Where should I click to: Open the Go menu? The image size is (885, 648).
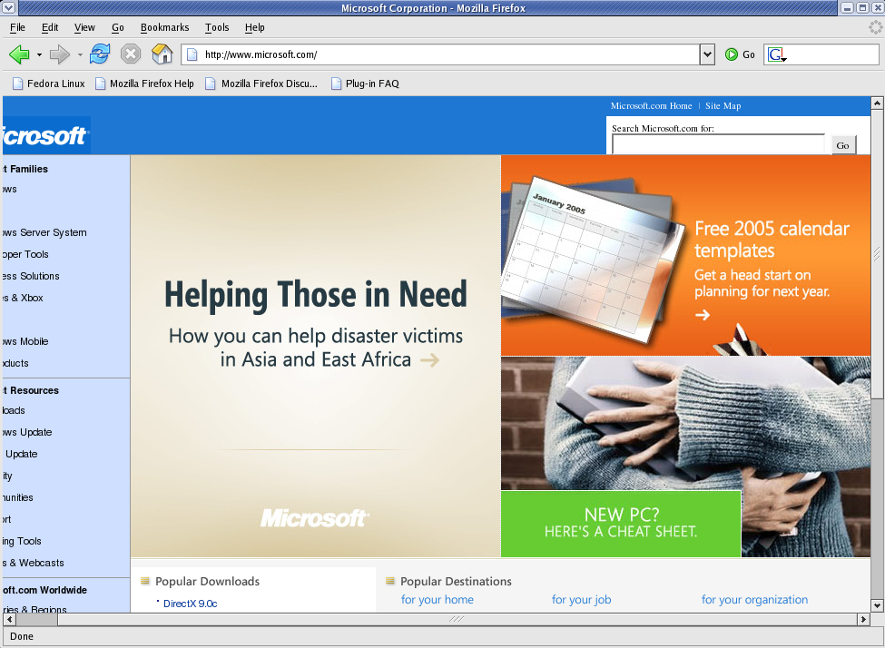click(x=117, y=27)
